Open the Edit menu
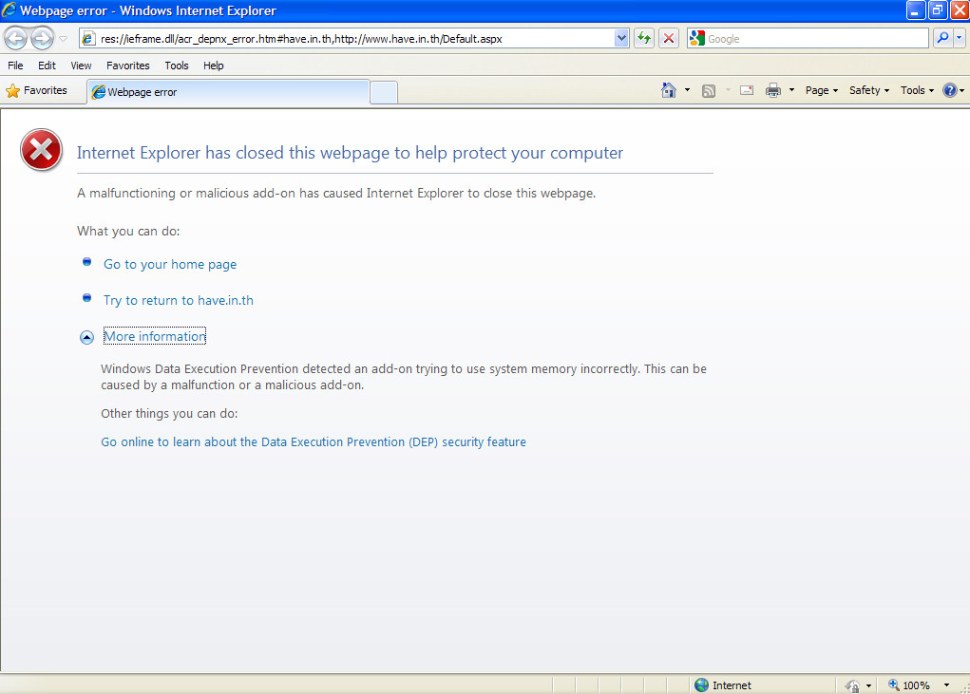 (x=47, y=66)
